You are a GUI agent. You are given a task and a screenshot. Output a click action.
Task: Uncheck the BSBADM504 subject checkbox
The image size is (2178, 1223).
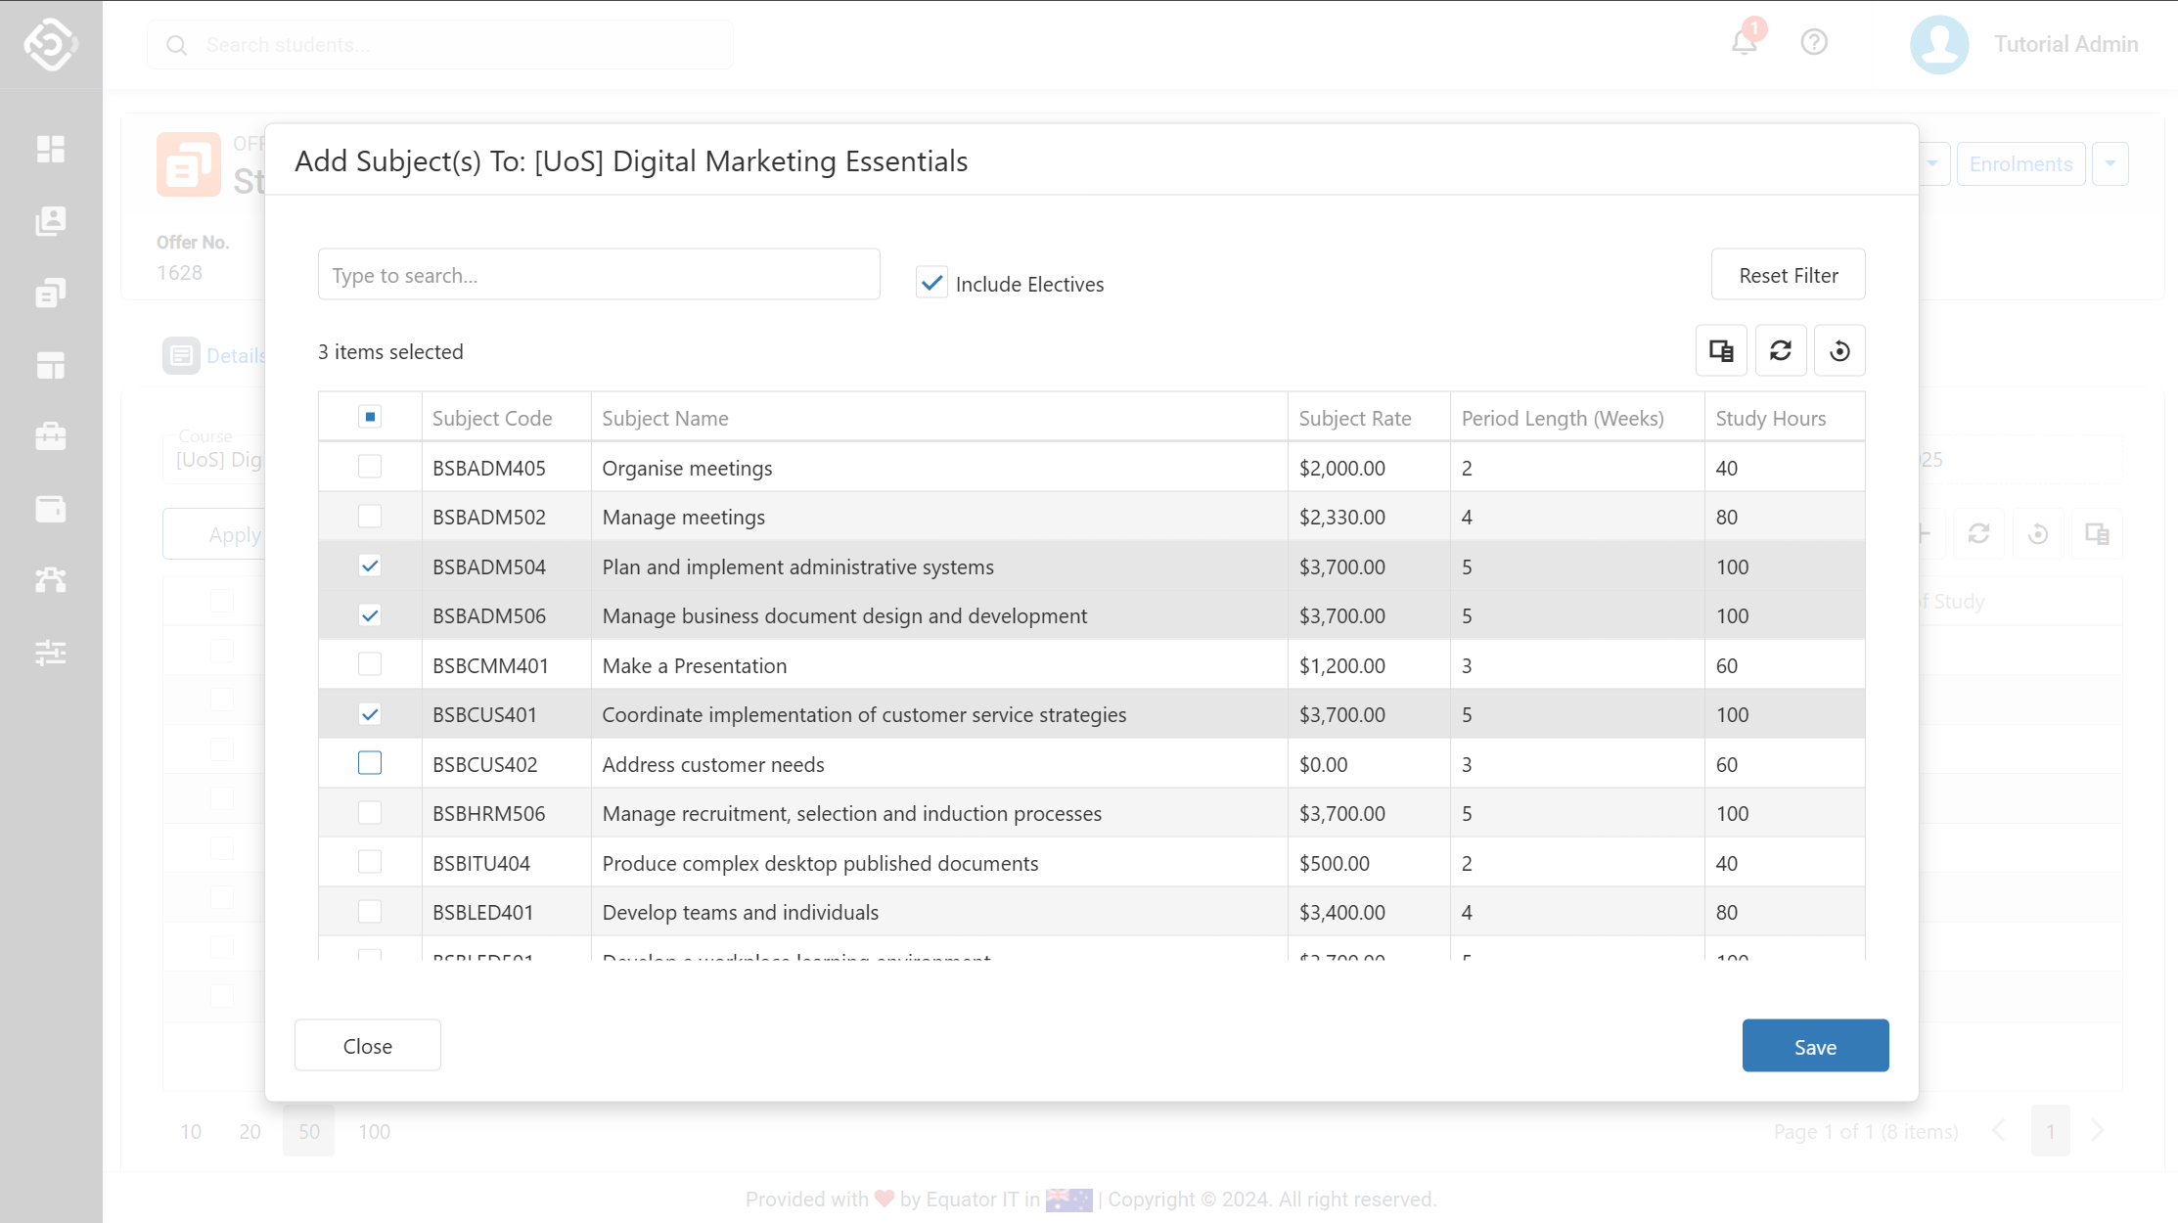[x=370, y=566]
